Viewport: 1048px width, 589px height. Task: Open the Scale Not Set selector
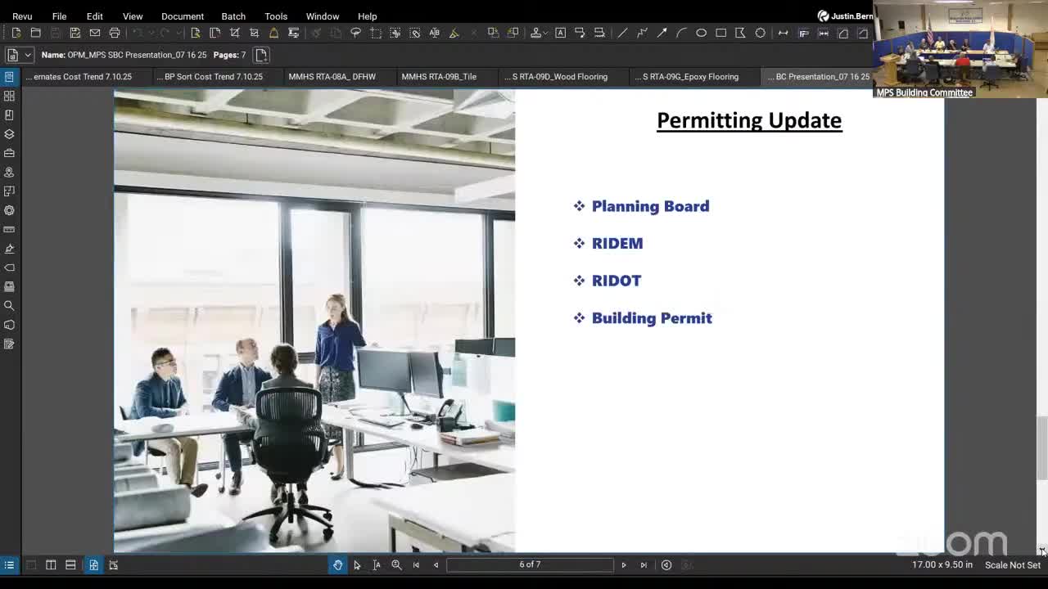click(1012, 564)
